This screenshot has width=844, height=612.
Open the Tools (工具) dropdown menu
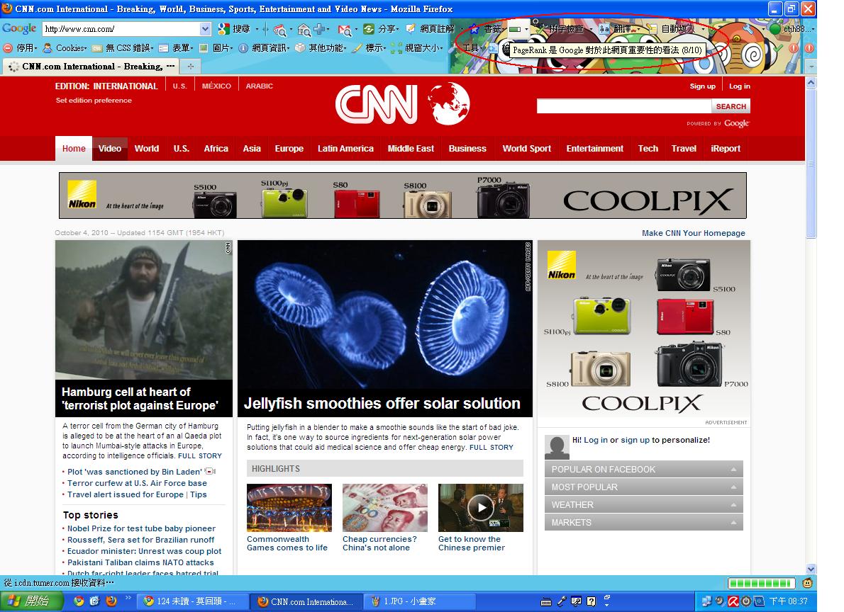(472, 48)
